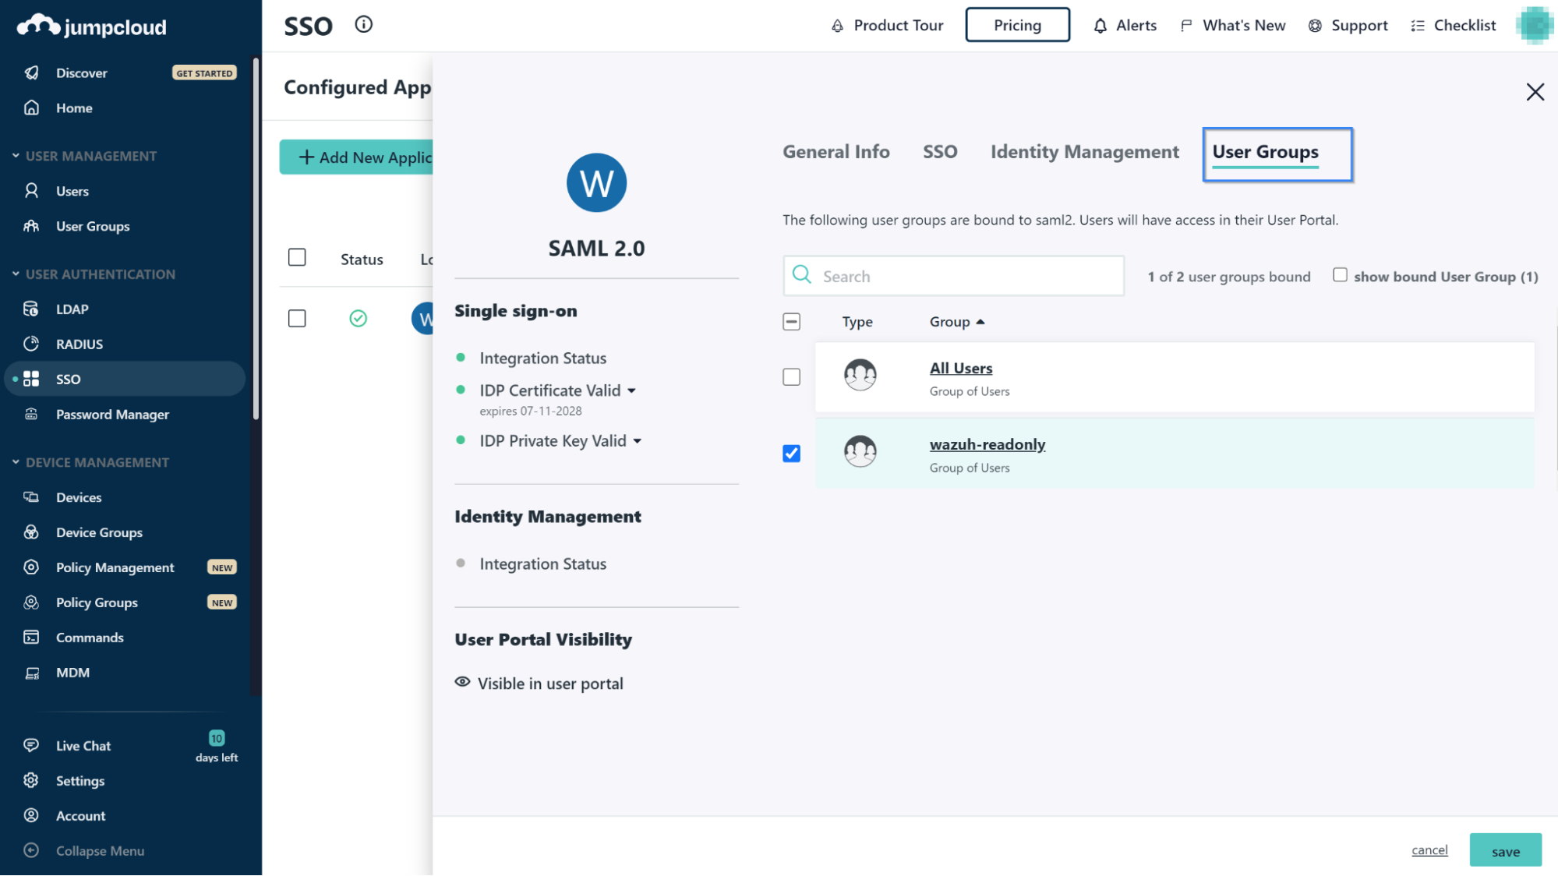1558x876 pixels.
Task: Click the JumpCloud logo
Action: pos(92,26)
